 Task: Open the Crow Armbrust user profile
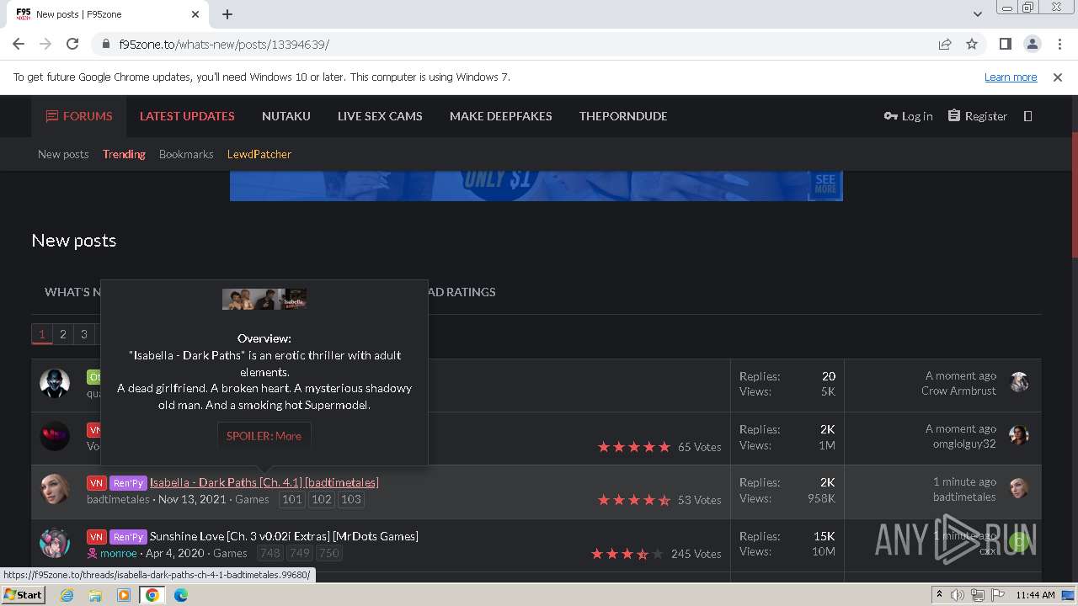tap(958, 391)
